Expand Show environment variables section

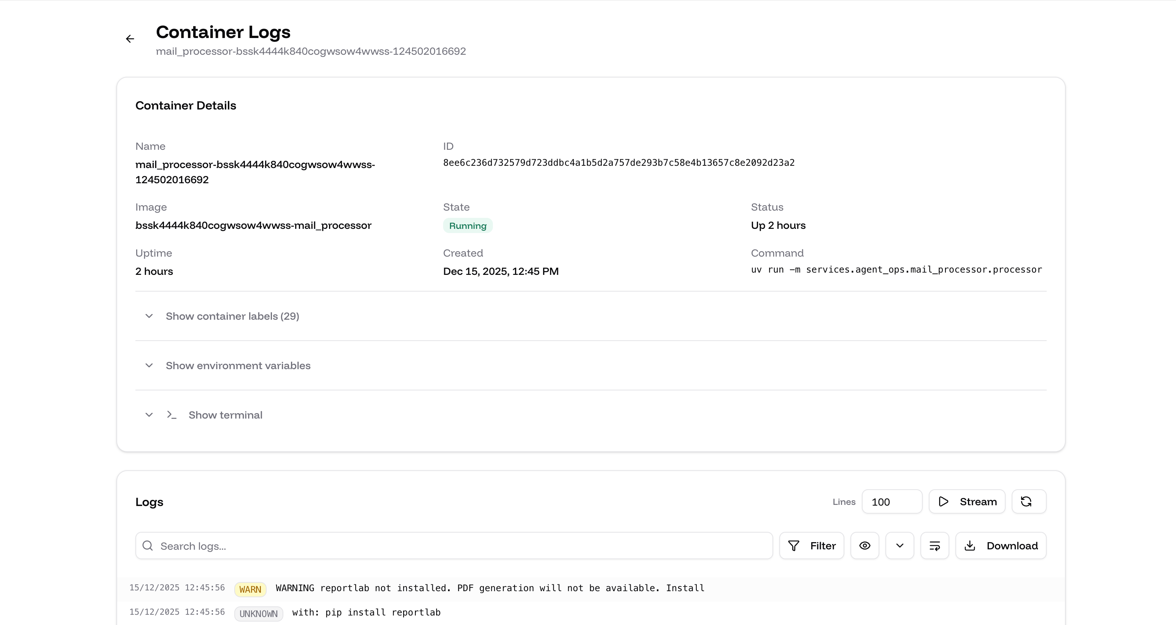tap(238, 365)
